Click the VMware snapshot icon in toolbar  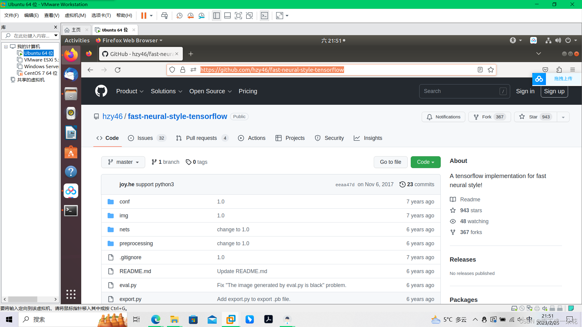pyautogui.click(x=179, y=16)
